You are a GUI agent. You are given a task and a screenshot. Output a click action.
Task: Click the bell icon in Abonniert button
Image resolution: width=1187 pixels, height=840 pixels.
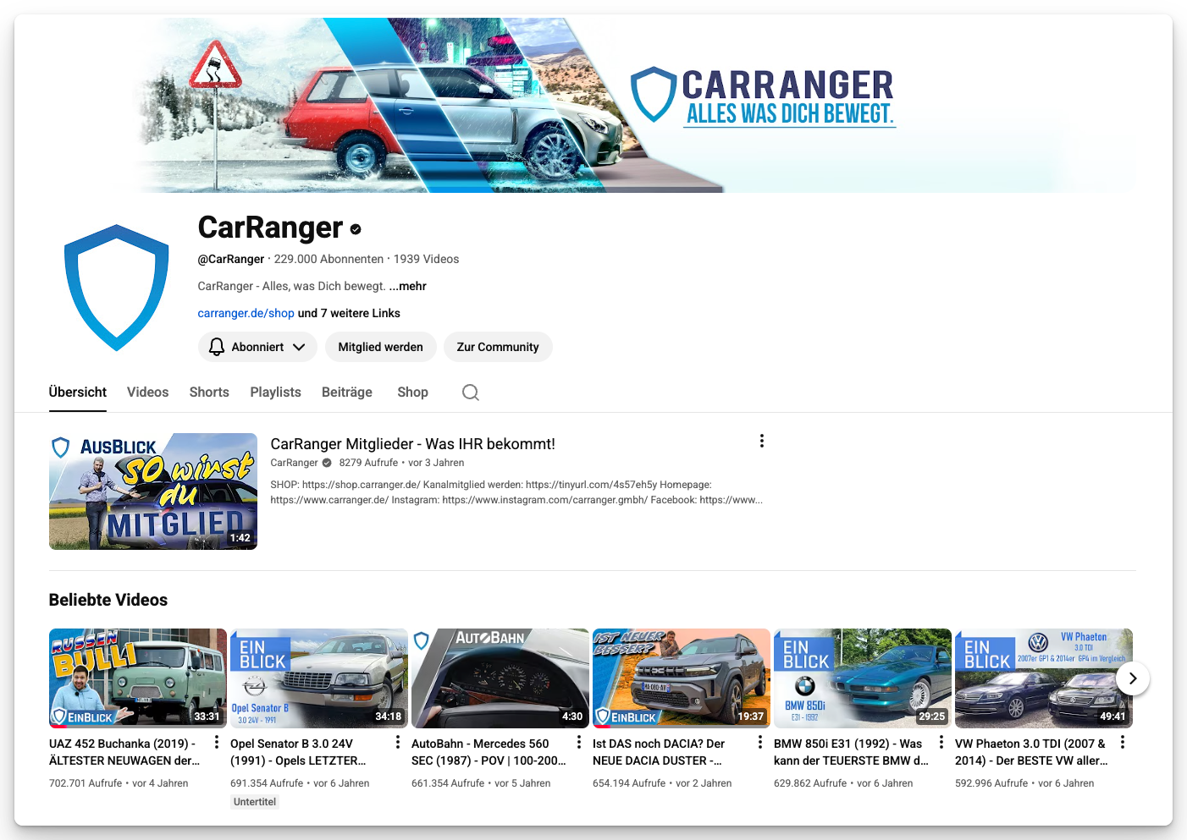(217, 347)
